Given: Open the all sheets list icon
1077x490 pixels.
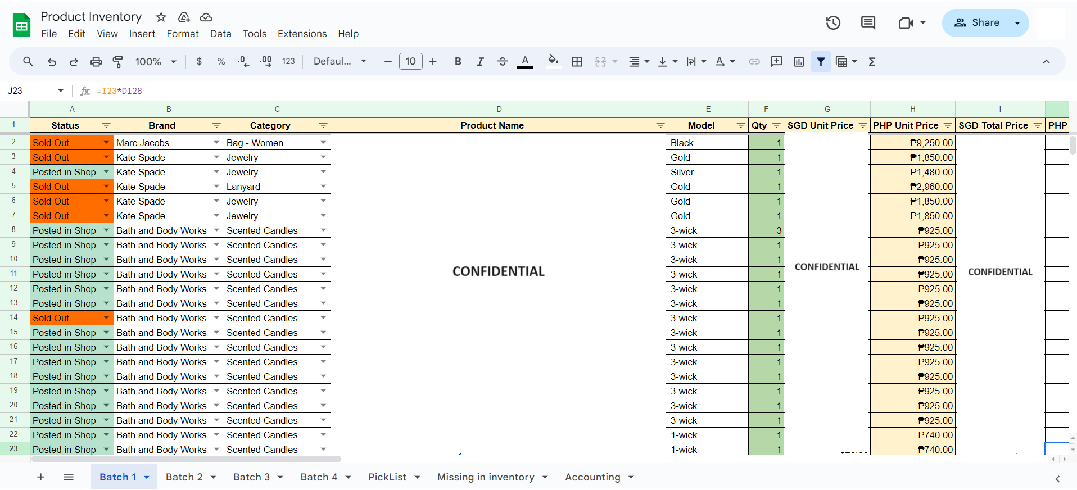Looking at the screenshot, I should click(x=69, y=477).
